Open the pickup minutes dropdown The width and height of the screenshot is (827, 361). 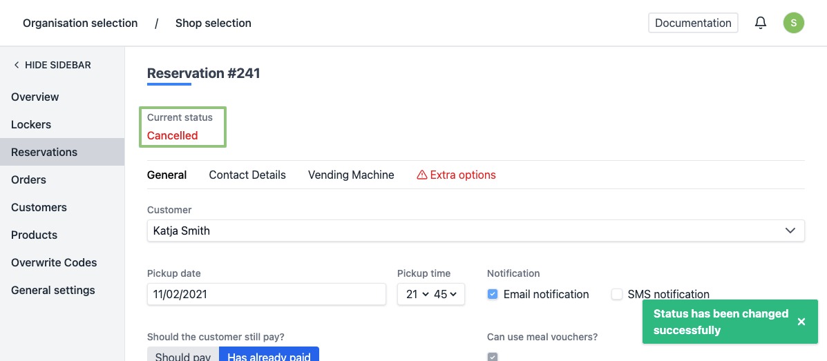tap(446, 294)
